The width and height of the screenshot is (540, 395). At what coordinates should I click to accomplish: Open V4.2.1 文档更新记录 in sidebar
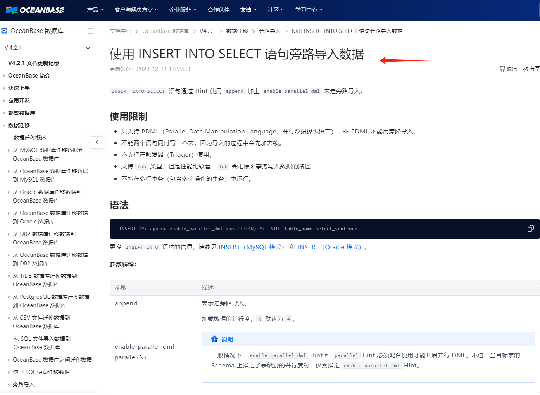pos(34,63)
